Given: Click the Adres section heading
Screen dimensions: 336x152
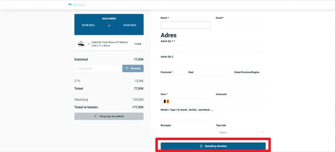Looking at the screenshot, I should tap(169, 35).
